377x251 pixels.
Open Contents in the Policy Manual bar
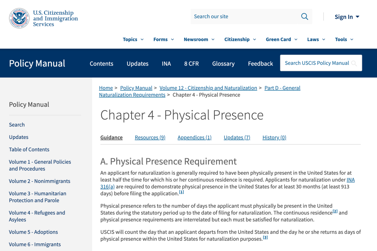(x=102, y=63)
